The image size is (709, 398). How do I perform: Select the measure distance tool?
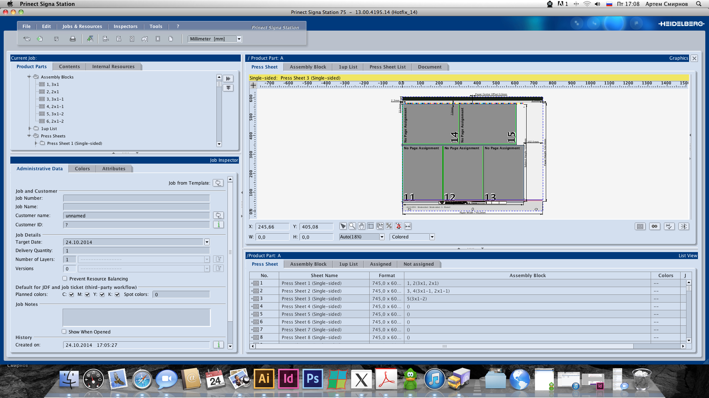pos(408,226)
